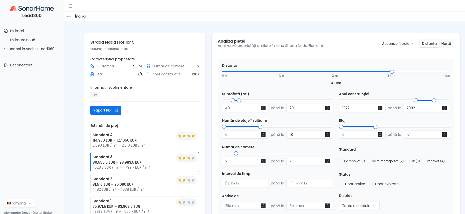Collapse filters with Ascunde filtrele
The image size is (465, 214).
[x=398, y=44]
